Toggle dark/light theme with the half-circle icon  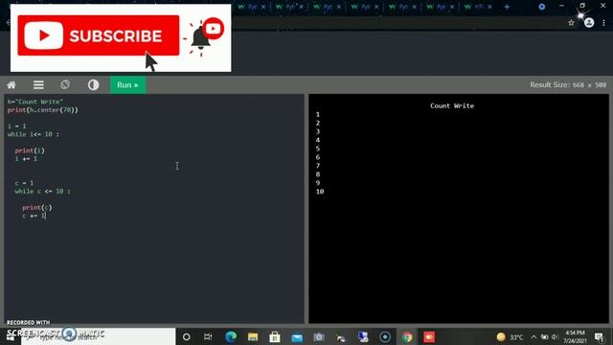(x=93, y=85)
